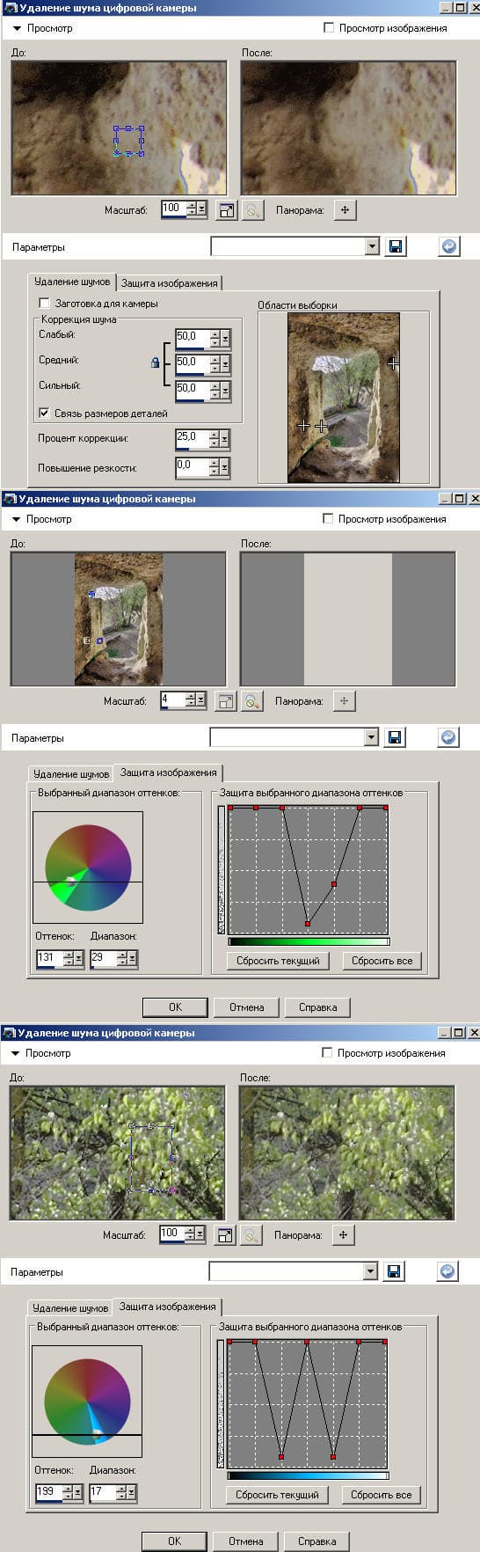Select Защита изображения tab in hue 131 dialog

[168, 772]
